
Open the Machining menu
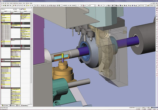[x=16, y=3]
